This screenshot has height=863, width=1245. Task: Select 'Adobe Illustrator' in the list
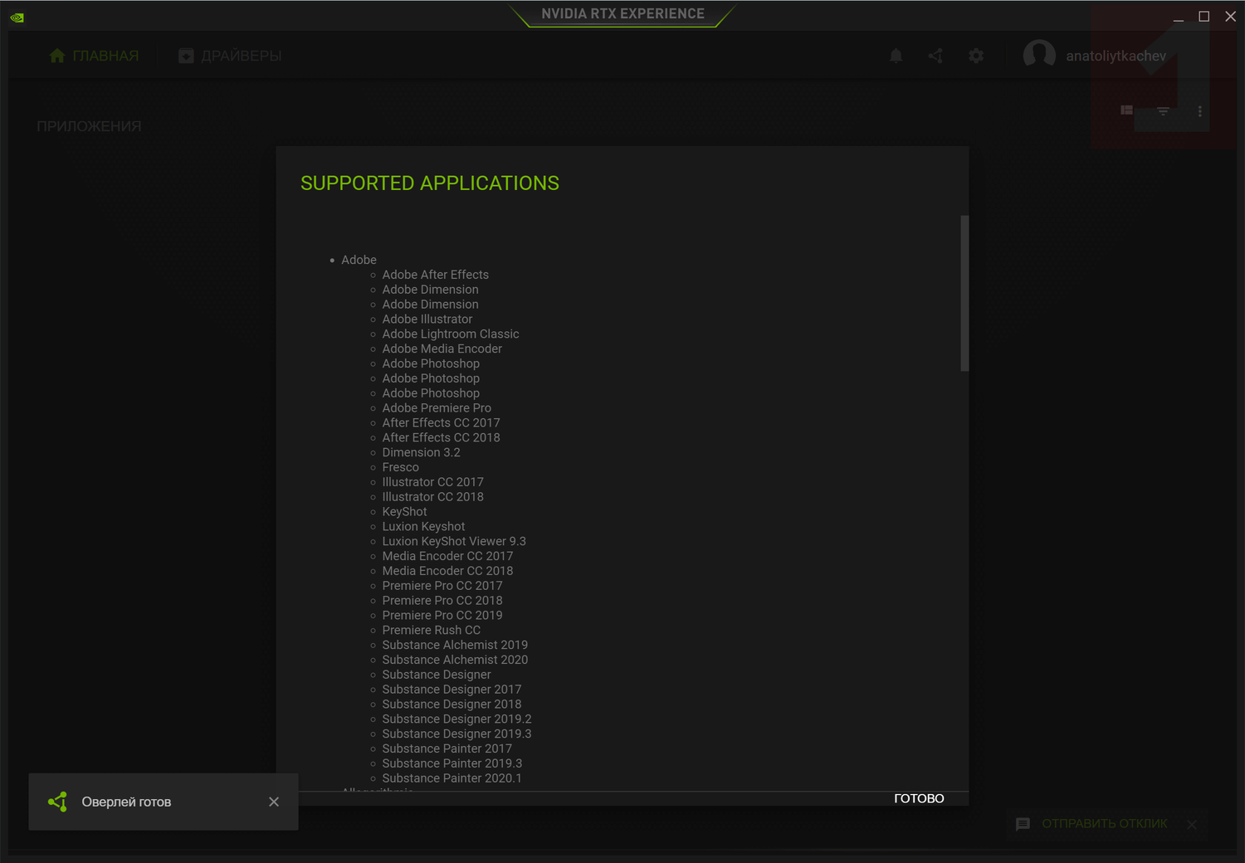click(427, 319)
